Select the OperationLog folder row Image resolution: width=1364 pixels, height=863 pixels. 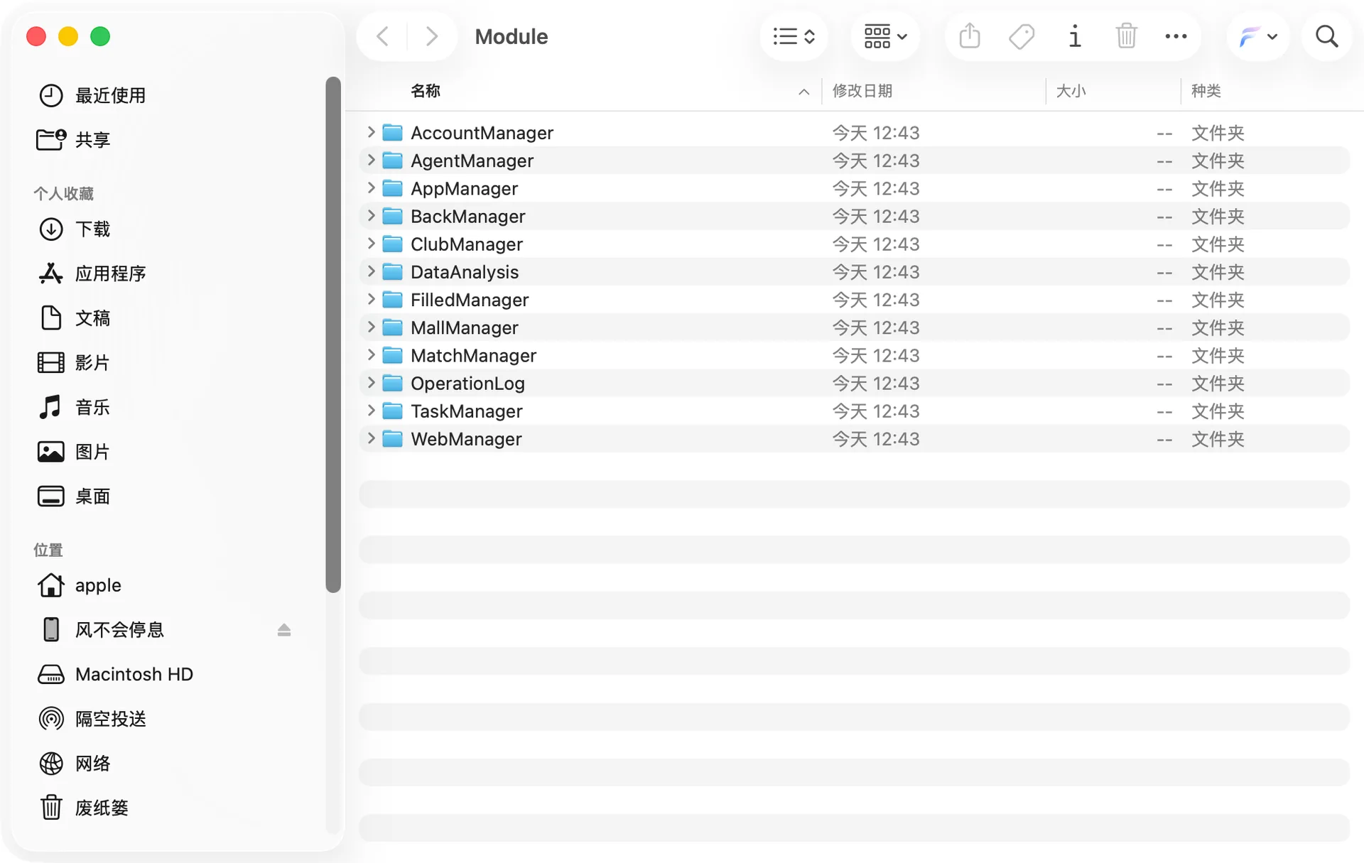point(854,384)
